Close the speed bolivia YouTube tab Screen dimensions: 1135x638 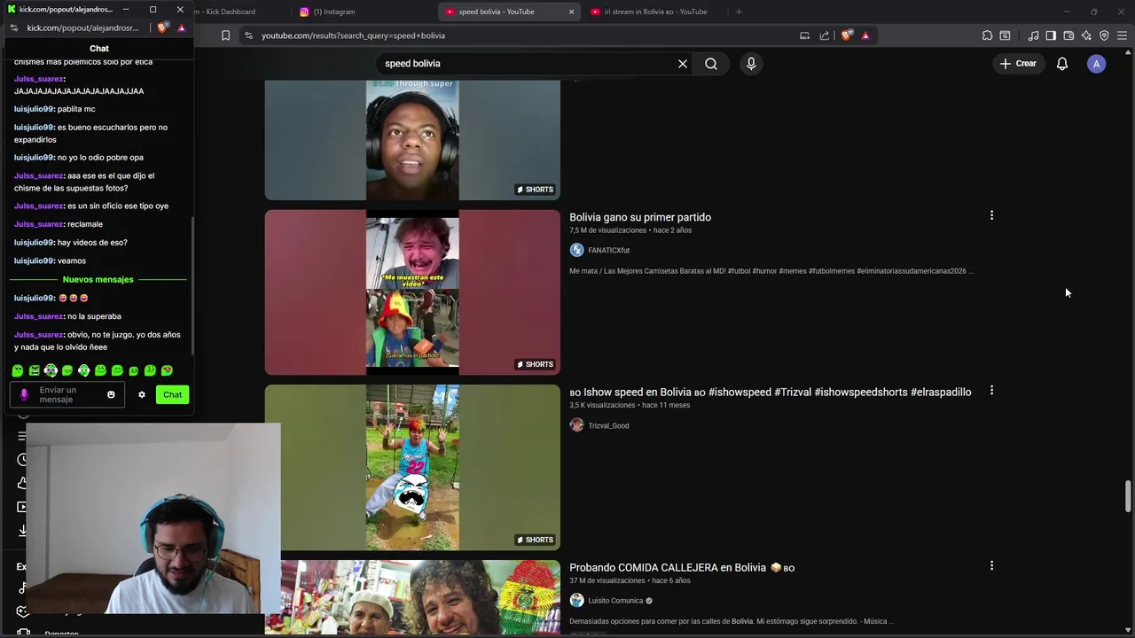coord(571,12)
